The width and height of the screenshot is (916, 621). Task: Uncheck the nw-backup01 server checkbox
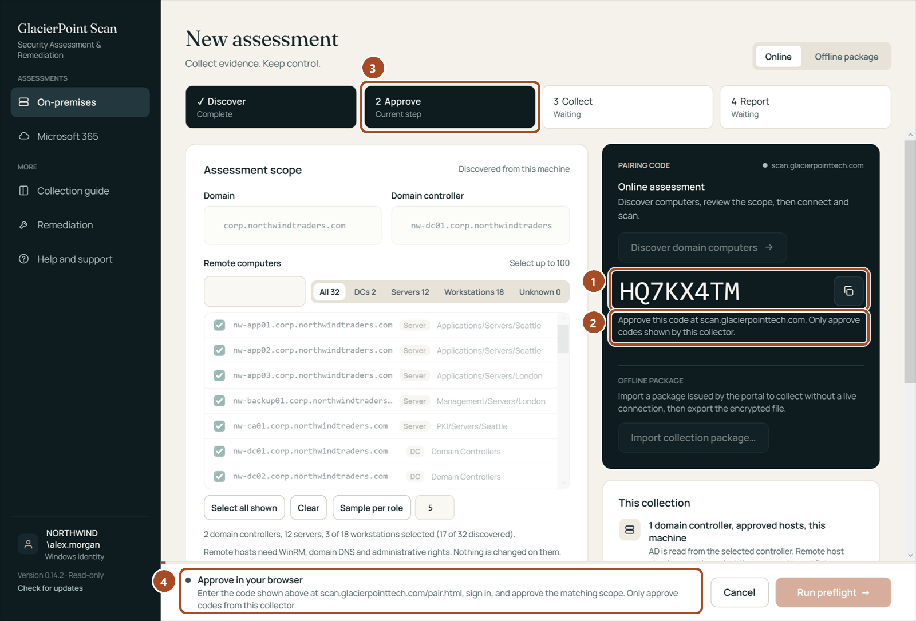pyautogui.click(x=219, y=401)
